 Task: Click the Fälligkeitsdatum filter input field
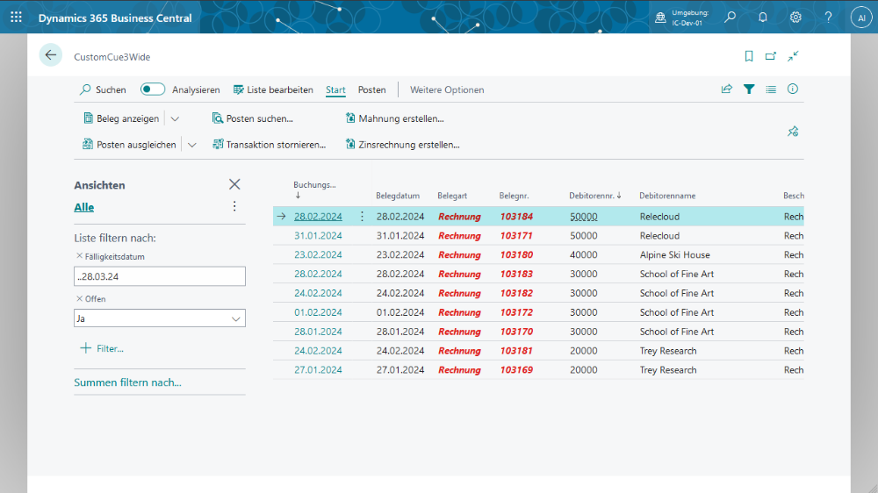[160, 276]
